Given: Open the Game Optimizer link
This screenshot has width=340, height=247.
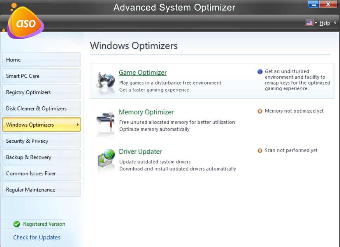Looking at the screenshot, I should coord(142,72).
